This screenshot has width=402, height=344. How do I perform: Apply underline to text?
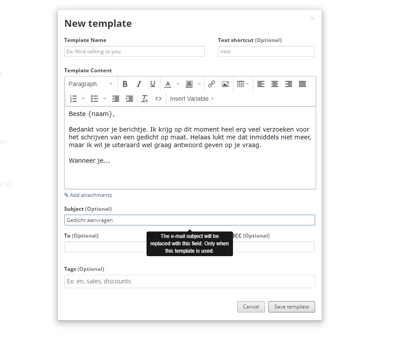(153, 84)
